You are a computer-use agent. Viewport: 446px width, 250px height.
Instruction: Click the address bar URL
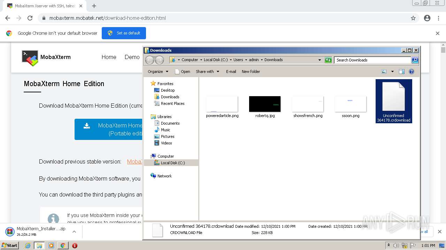click(x=107, y=18)
